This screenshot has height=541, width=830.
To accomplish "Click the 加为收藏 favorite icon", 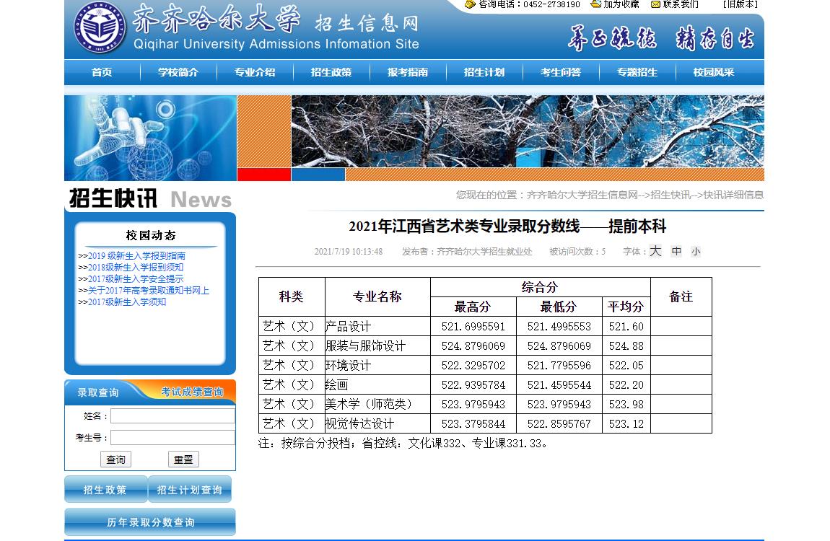I will [596, 4].
